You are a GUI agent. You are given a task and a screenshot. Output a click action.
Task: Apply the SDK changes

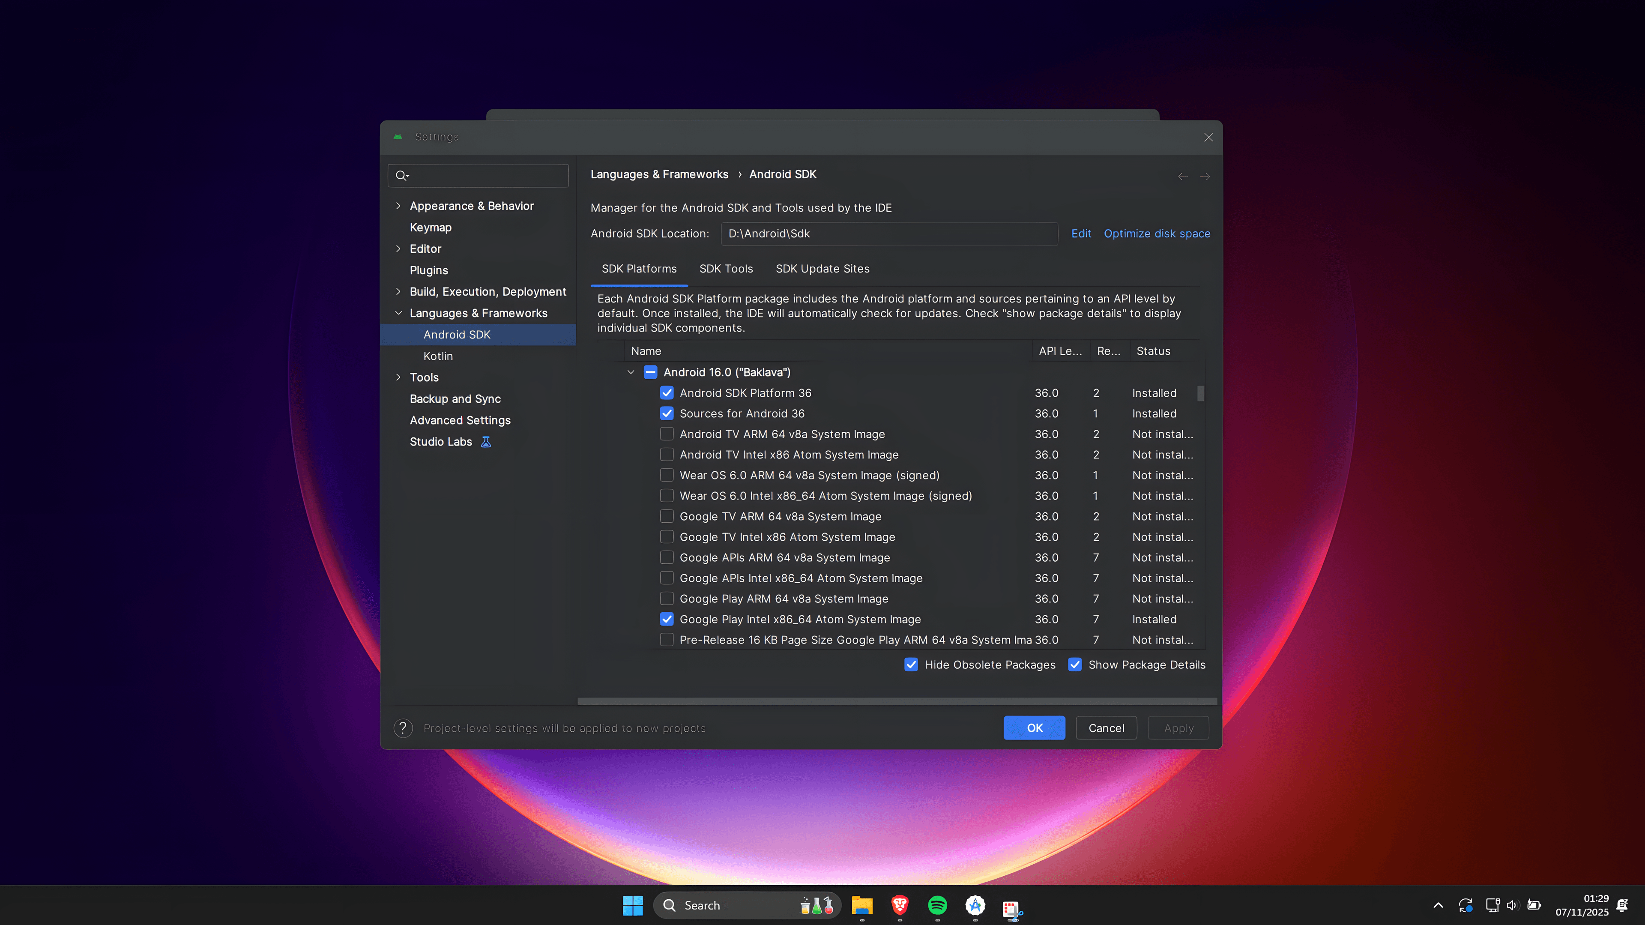click(x=1178, y=727)
